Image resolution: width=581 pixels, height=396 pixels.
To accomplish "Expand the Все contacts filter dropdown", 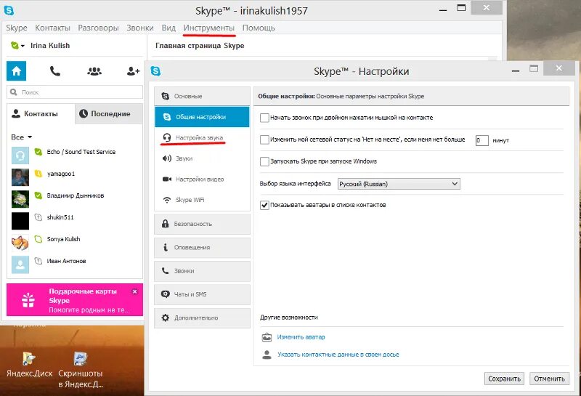I will pos(22,137).
